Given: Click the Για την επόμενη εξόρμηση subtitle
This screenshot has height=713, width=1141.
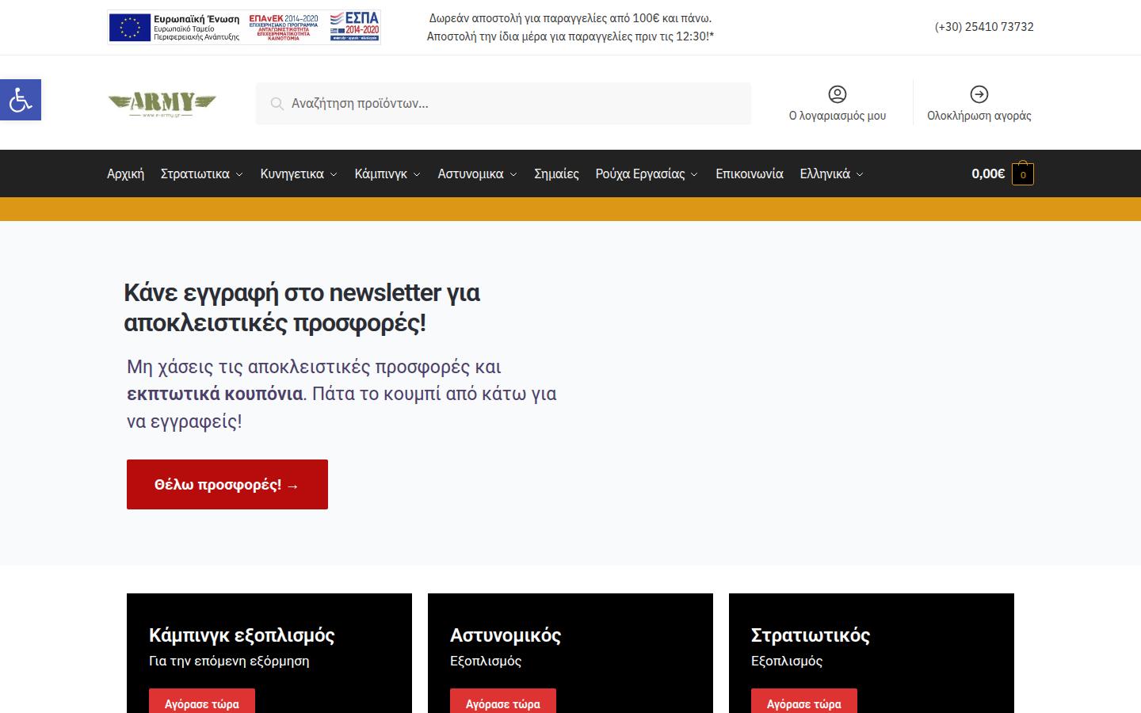Looking at the screenshot, I should click(229, 661).
